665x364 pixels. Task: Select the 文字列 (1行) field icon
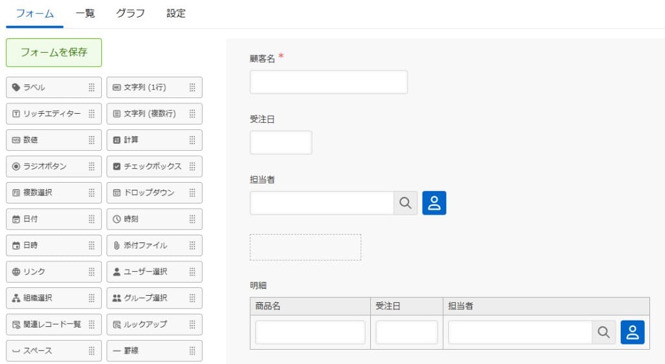pos(117,87)
